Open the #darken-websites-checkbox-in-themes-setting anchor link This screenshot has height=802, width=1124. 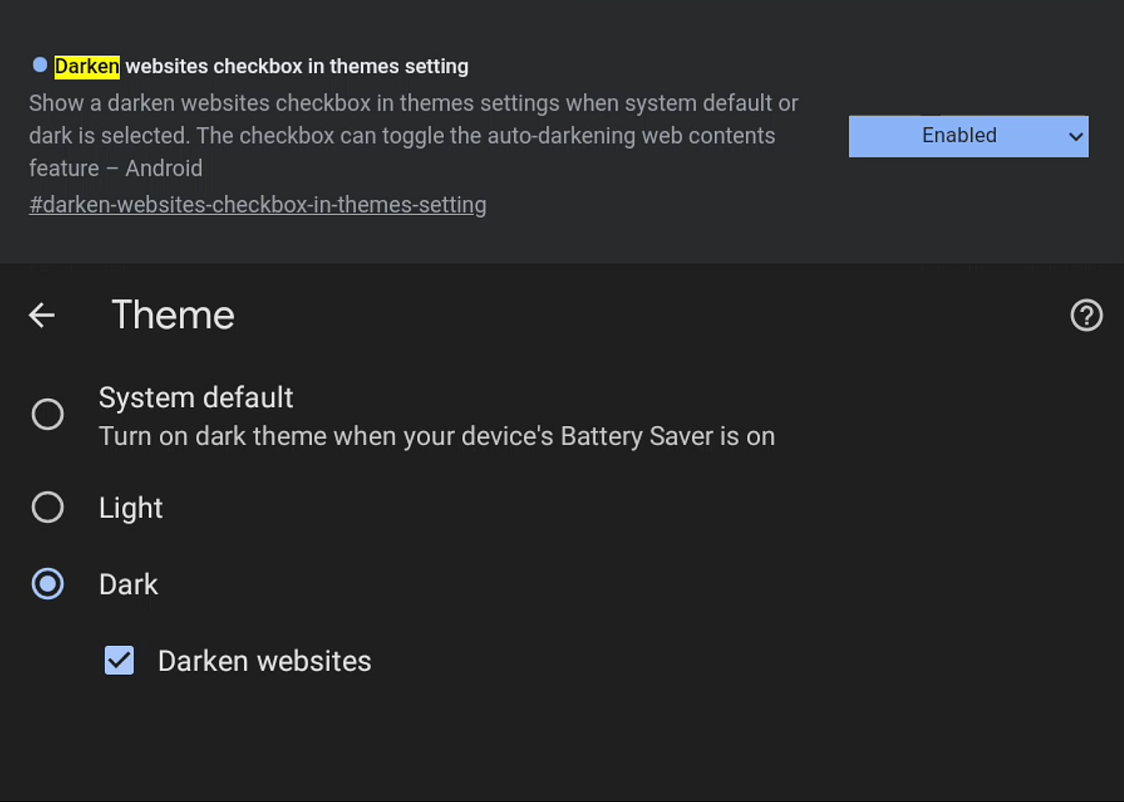point(257,205)
